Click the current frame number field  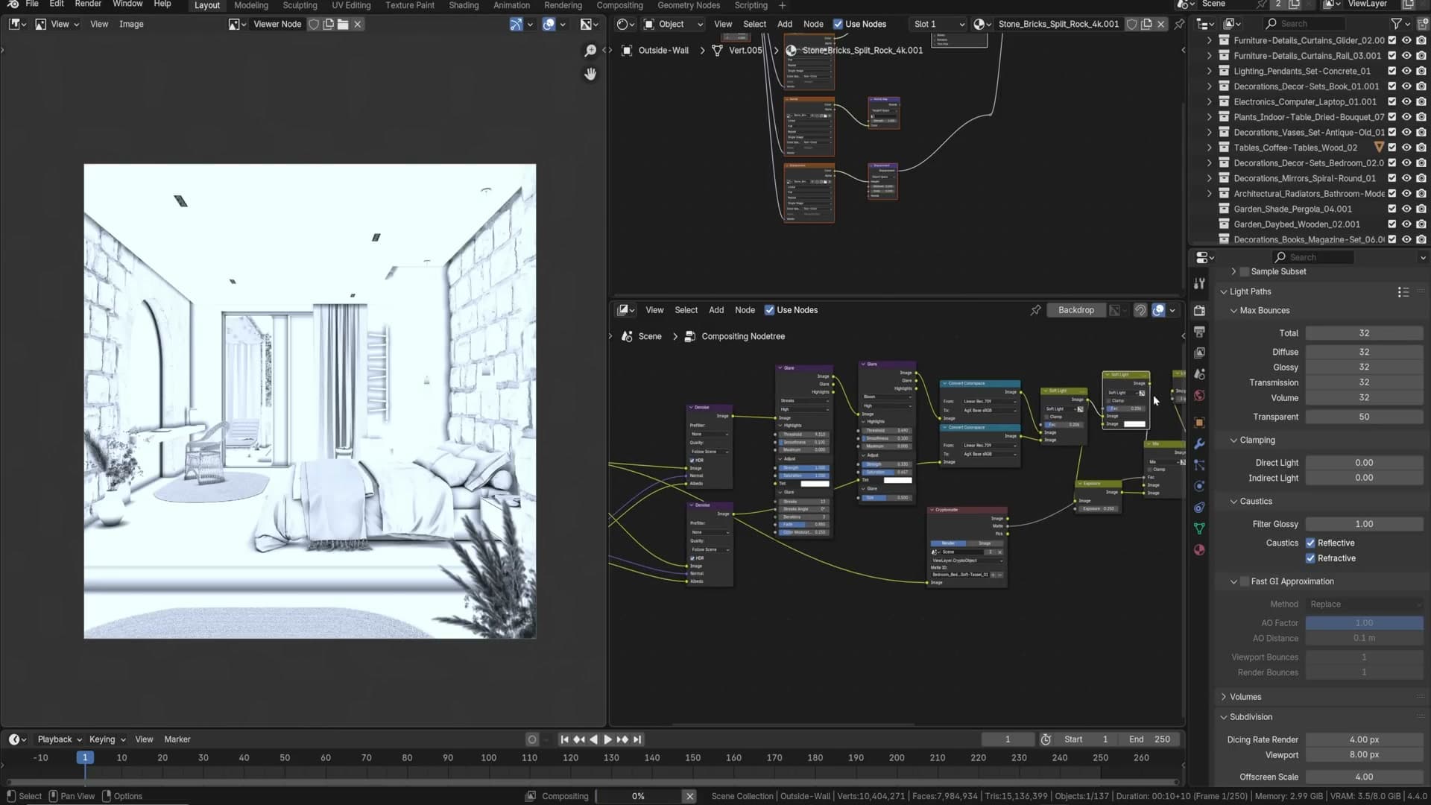(1008, 739)
